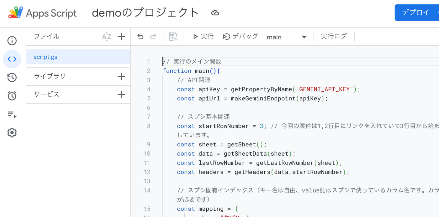Click the サービス section label
The image size is (439, 217).
pos(47,94)
